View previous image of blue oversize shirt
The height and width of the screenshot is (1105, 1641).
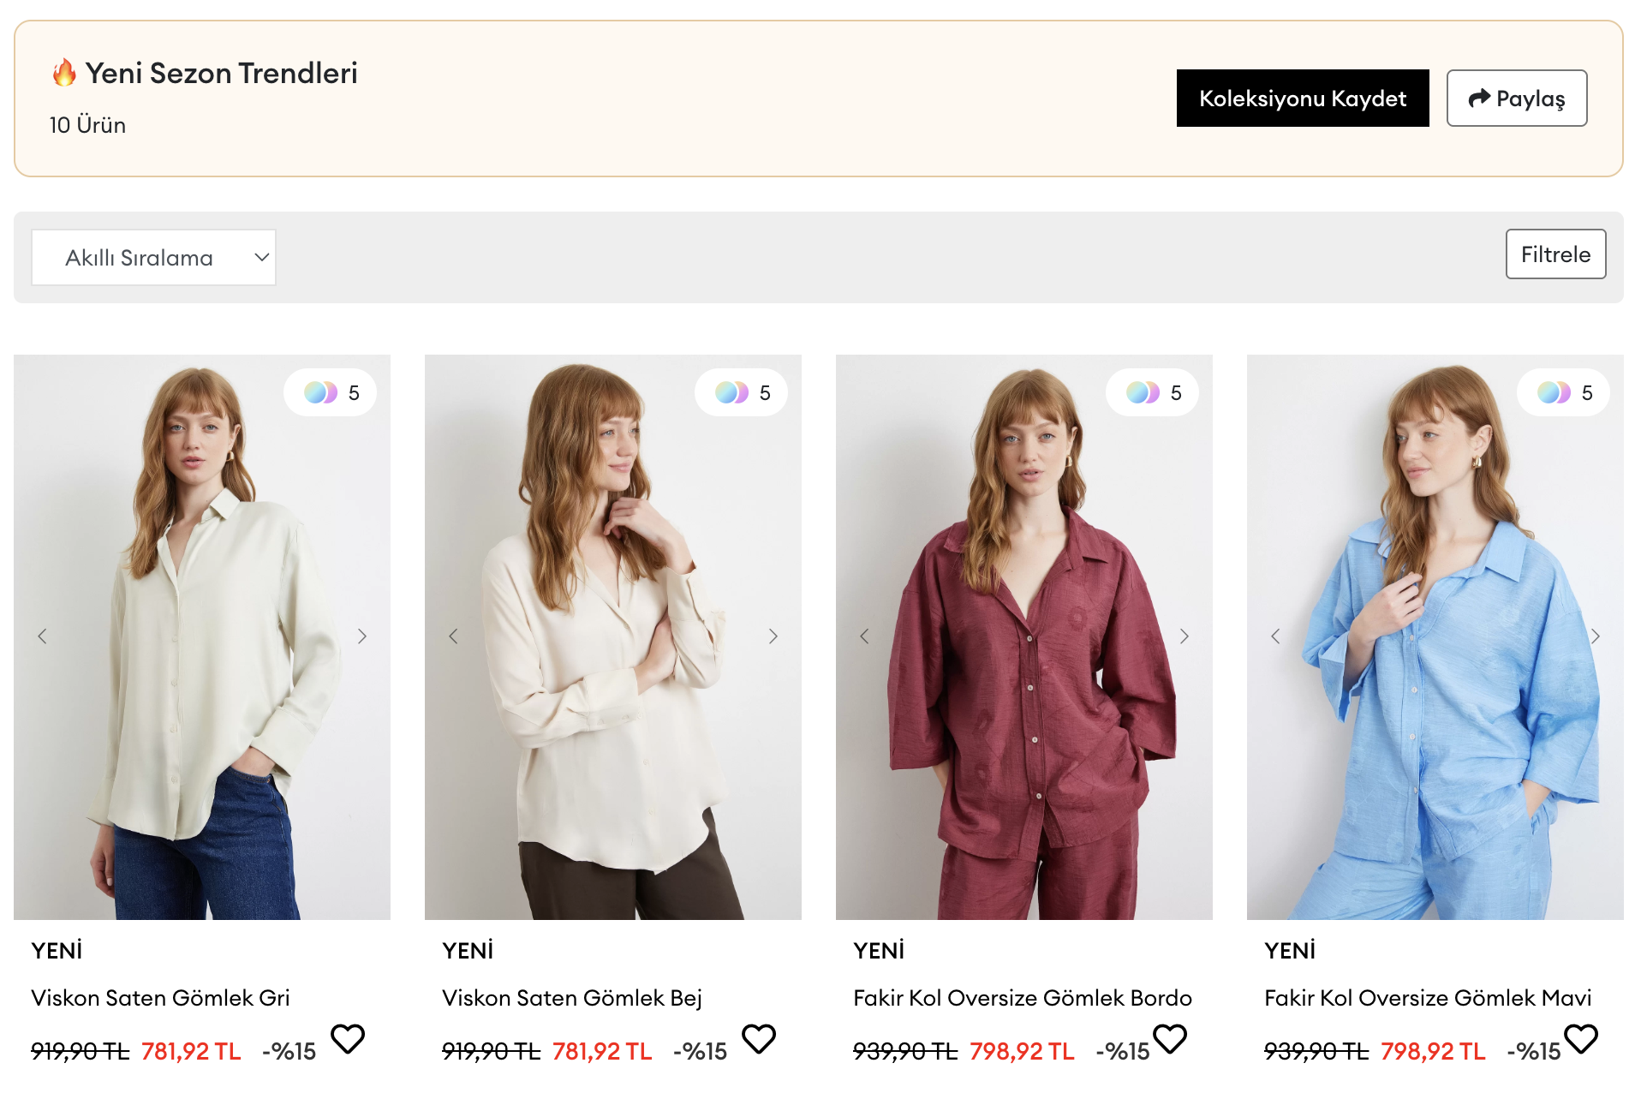[1275, 636]
